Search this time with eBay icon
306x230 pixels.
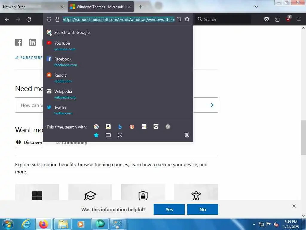pos(144,127)
